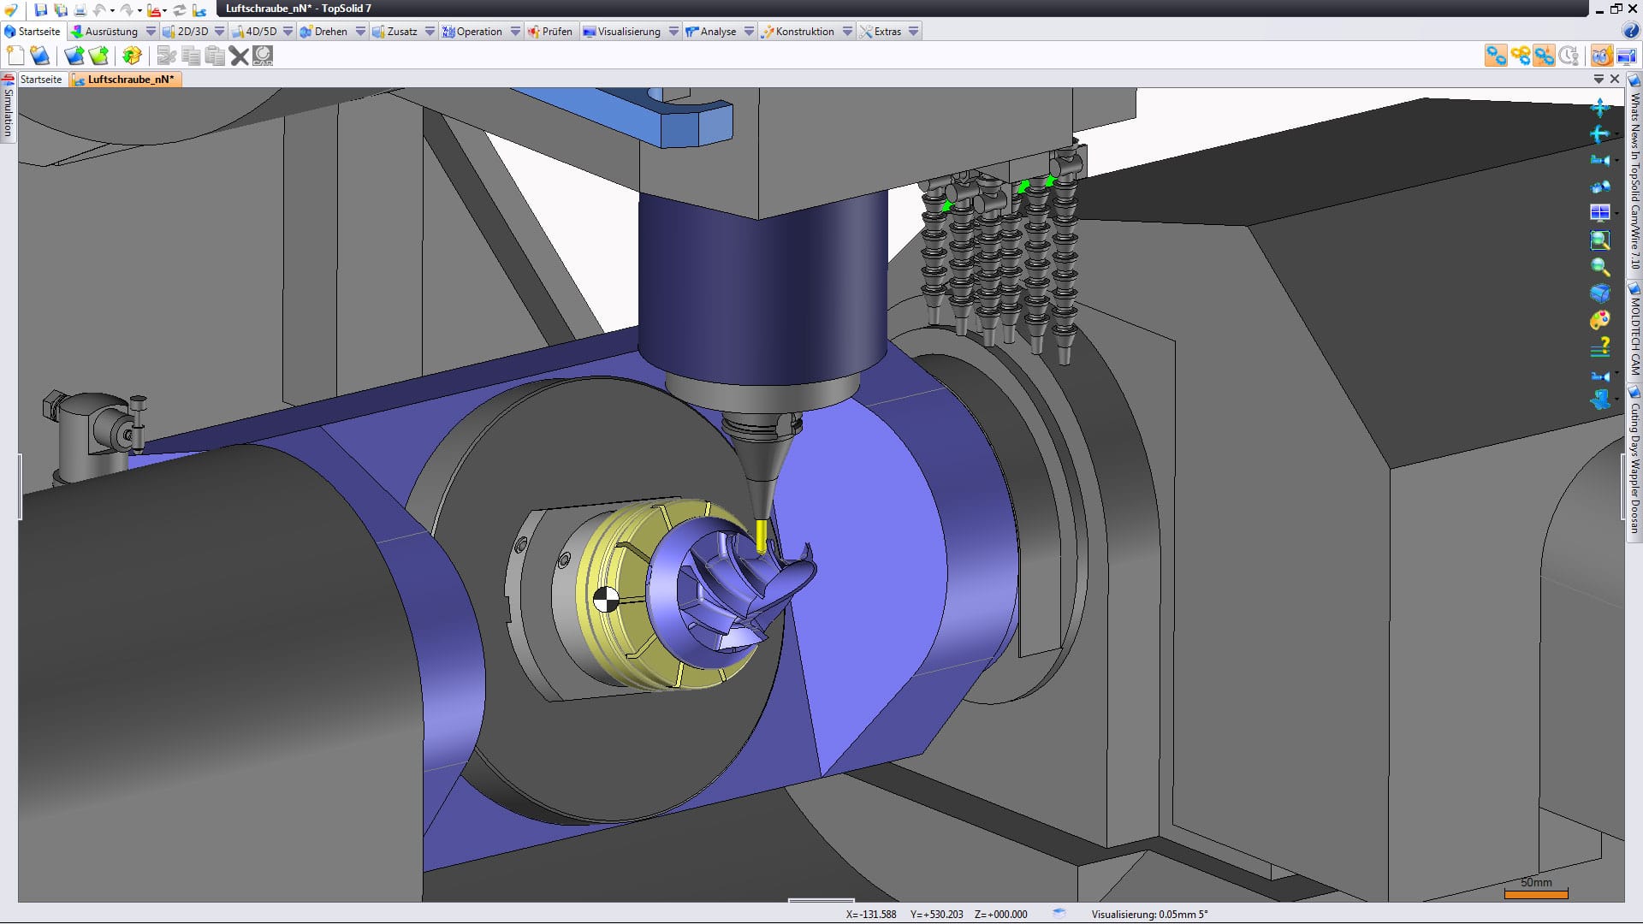
Task: Toggle the first highlighted blue gears mode
Action: coord(1495,56)
